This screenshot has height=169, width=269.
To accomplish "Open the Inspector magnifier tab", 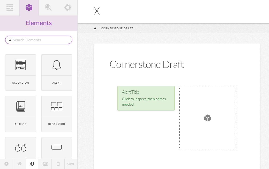I will pyautogui.click(x=48, y=8).
